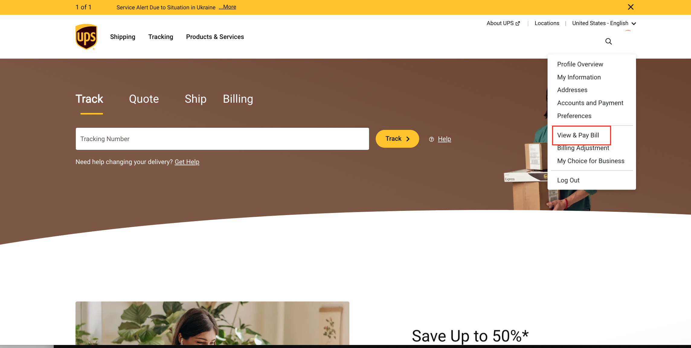Select View & Pay Bill option

(x=578, y=134)
